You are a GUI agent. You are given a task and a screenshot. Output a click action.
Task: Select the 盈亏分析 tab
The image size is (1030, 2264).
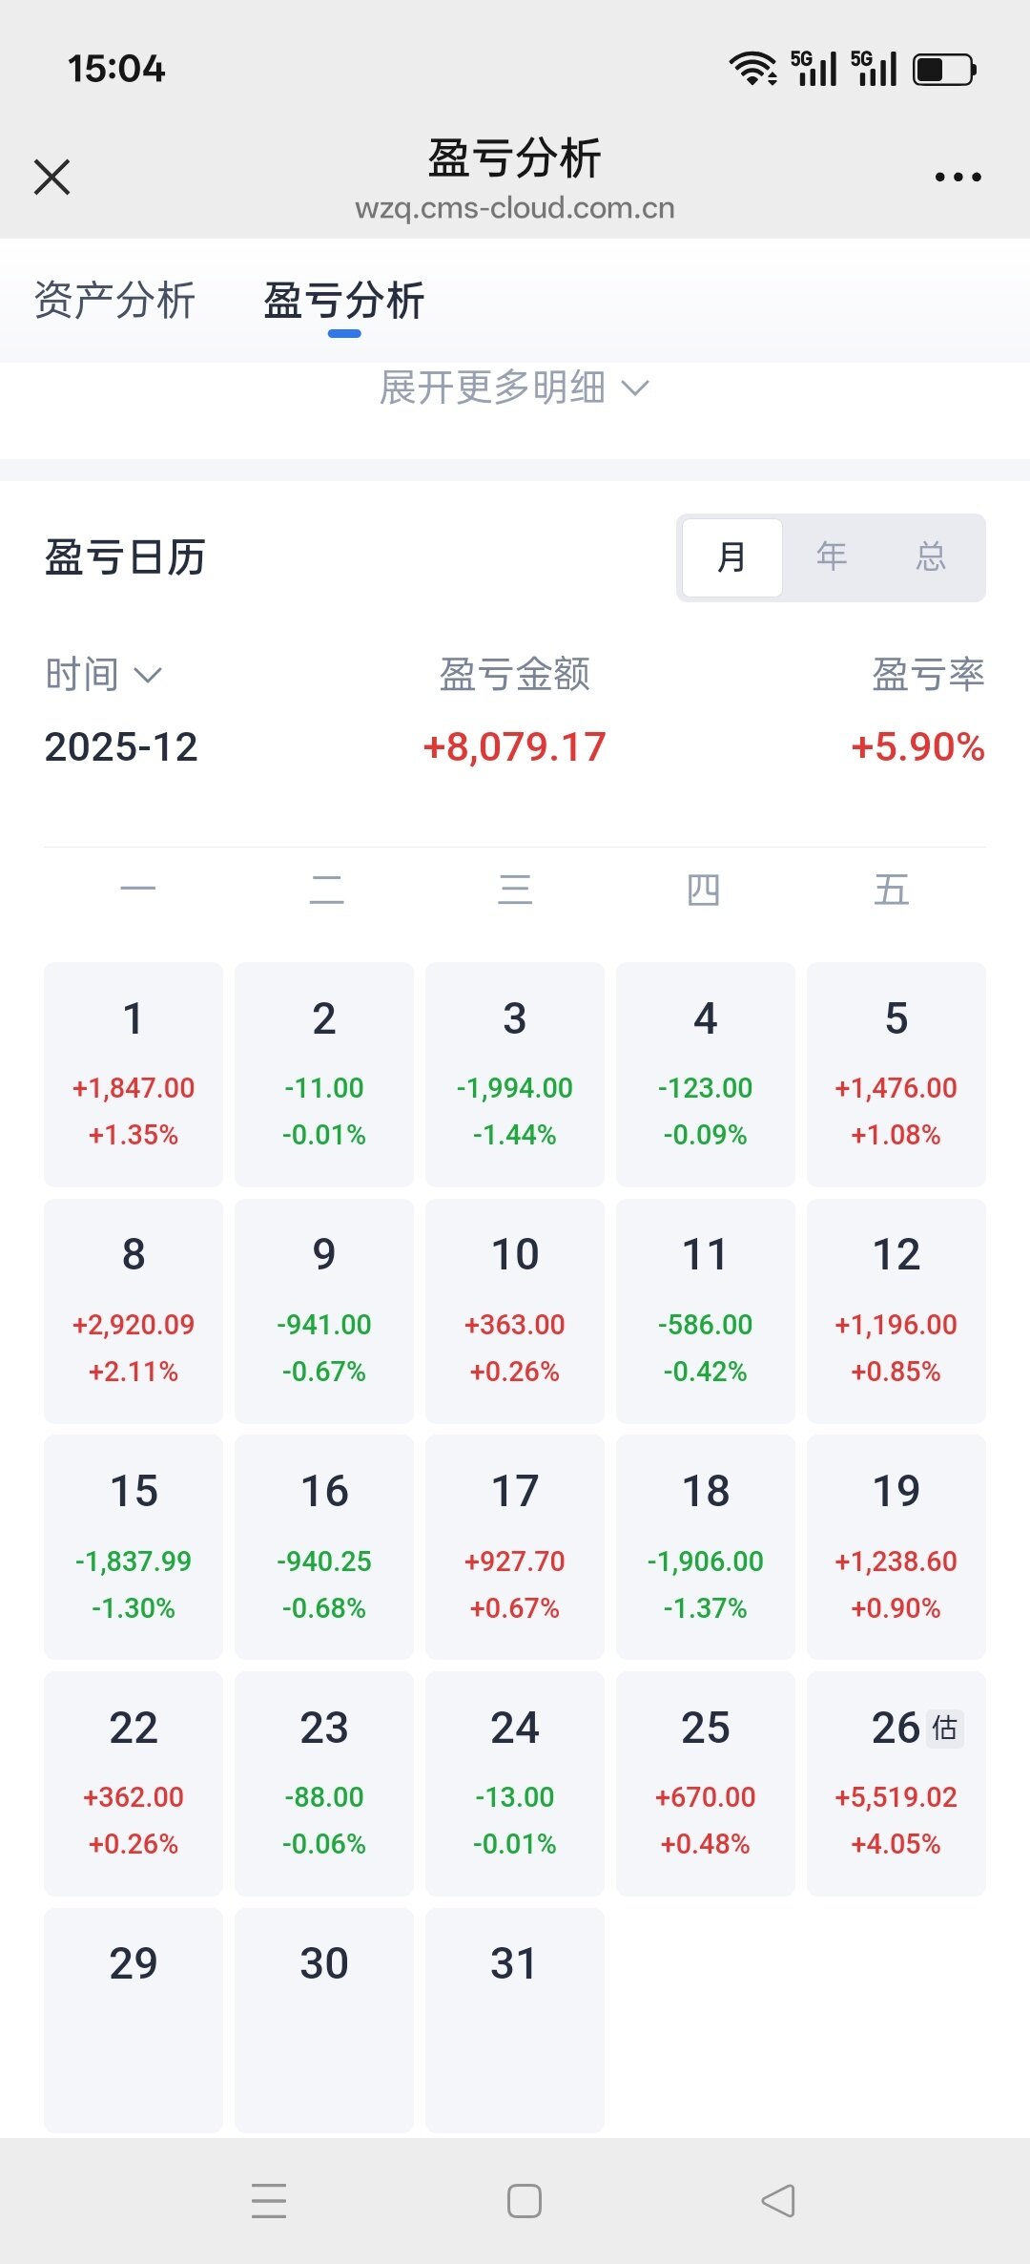344,301
